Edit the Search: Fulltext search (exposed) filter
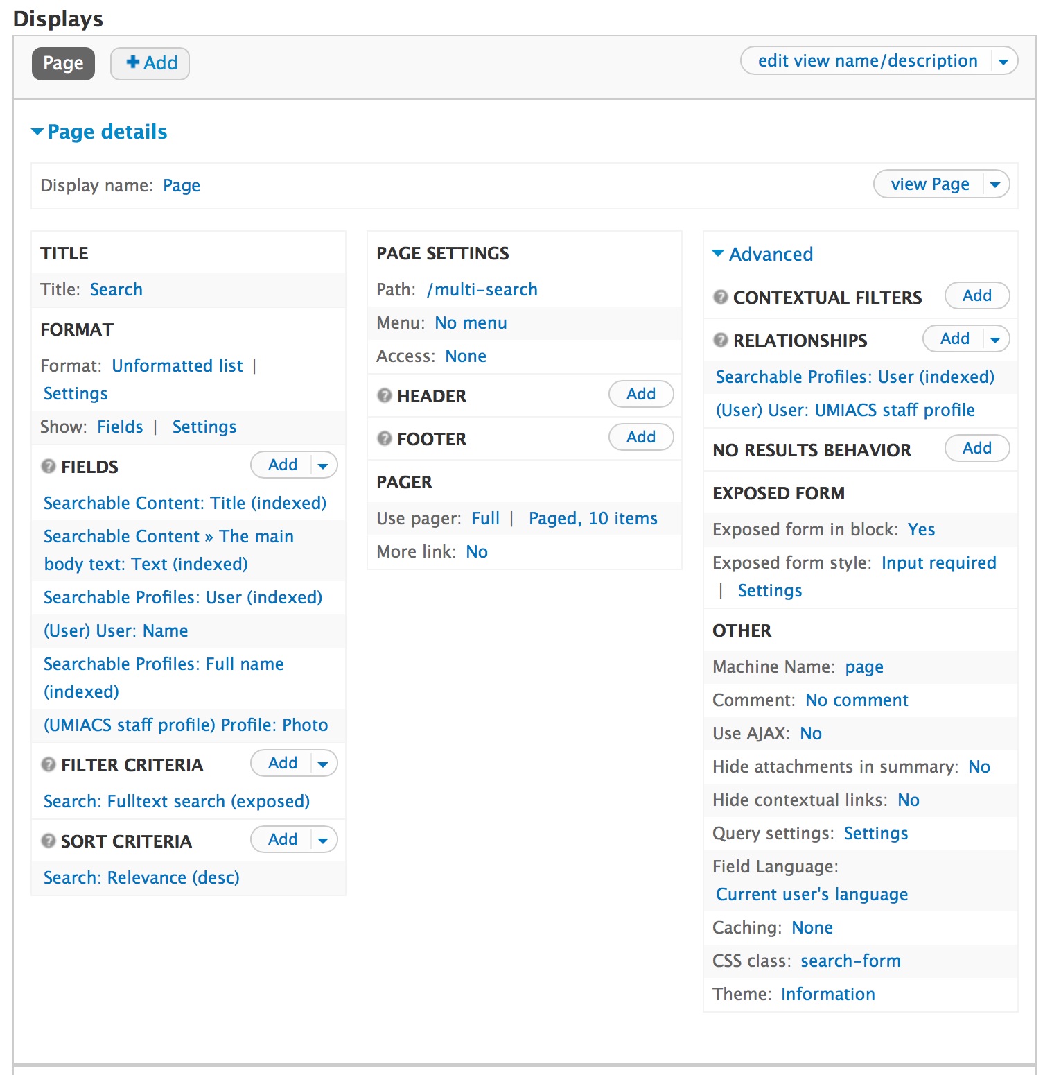The height and width of the screenshot is (1075, 1052). click(177, 801)
